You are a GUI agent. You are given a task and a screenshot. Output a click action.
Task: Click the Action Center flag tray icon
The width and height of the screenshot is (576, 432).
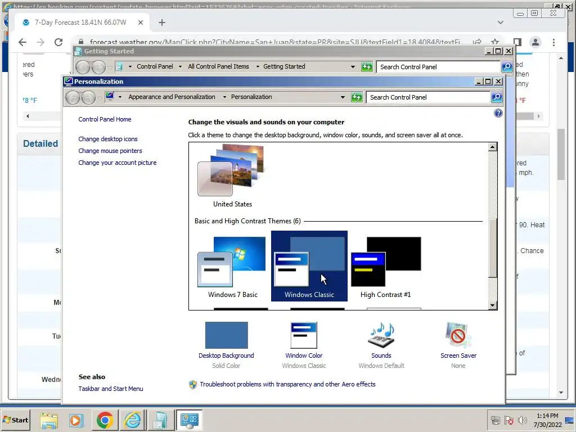pyautogui.click(x=508, y=420)
